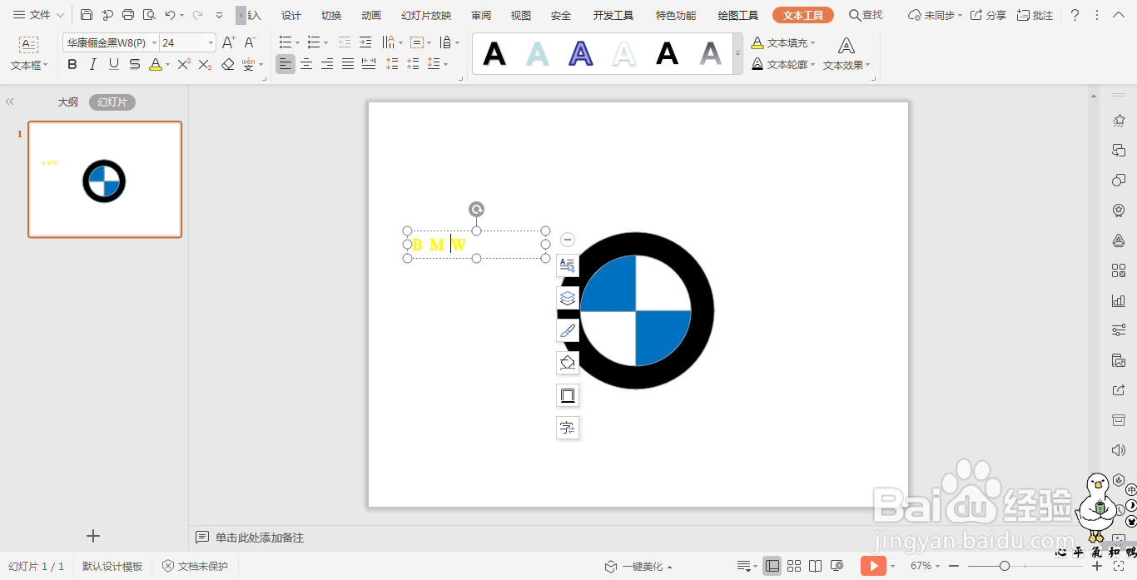Switch to Normal view in status bar
The height and width of the screenshot is (580, 1137).
(772, 566)
